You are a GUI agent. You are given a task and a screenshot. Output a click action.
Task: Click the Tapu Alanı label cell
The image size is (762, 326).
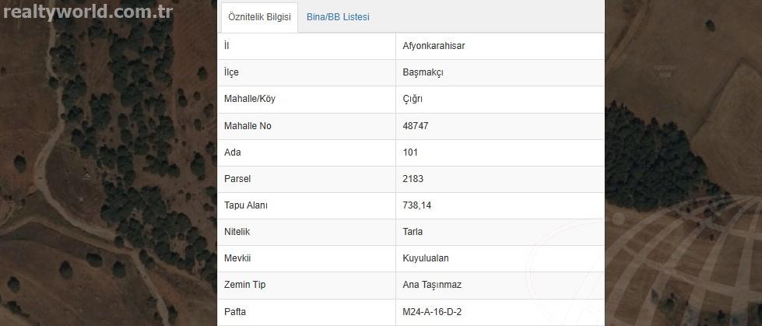pyautogui.click(x=307, y=205)
